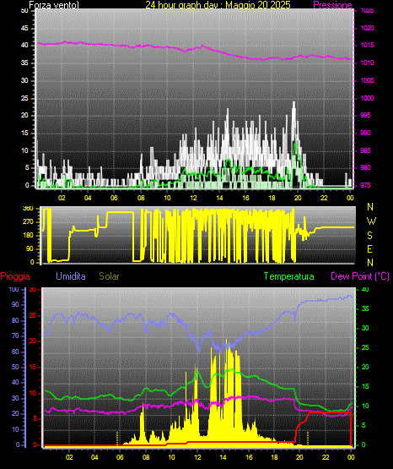Screen dimensions: 393x469
Task: Click the green temperature axis value "35"
Action: [365, 308]
